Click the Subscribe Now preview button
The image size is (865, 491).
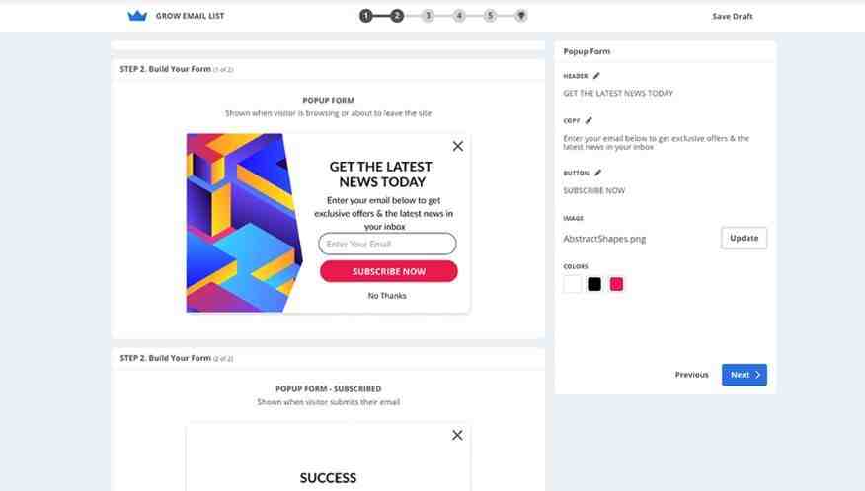point(388,271)
